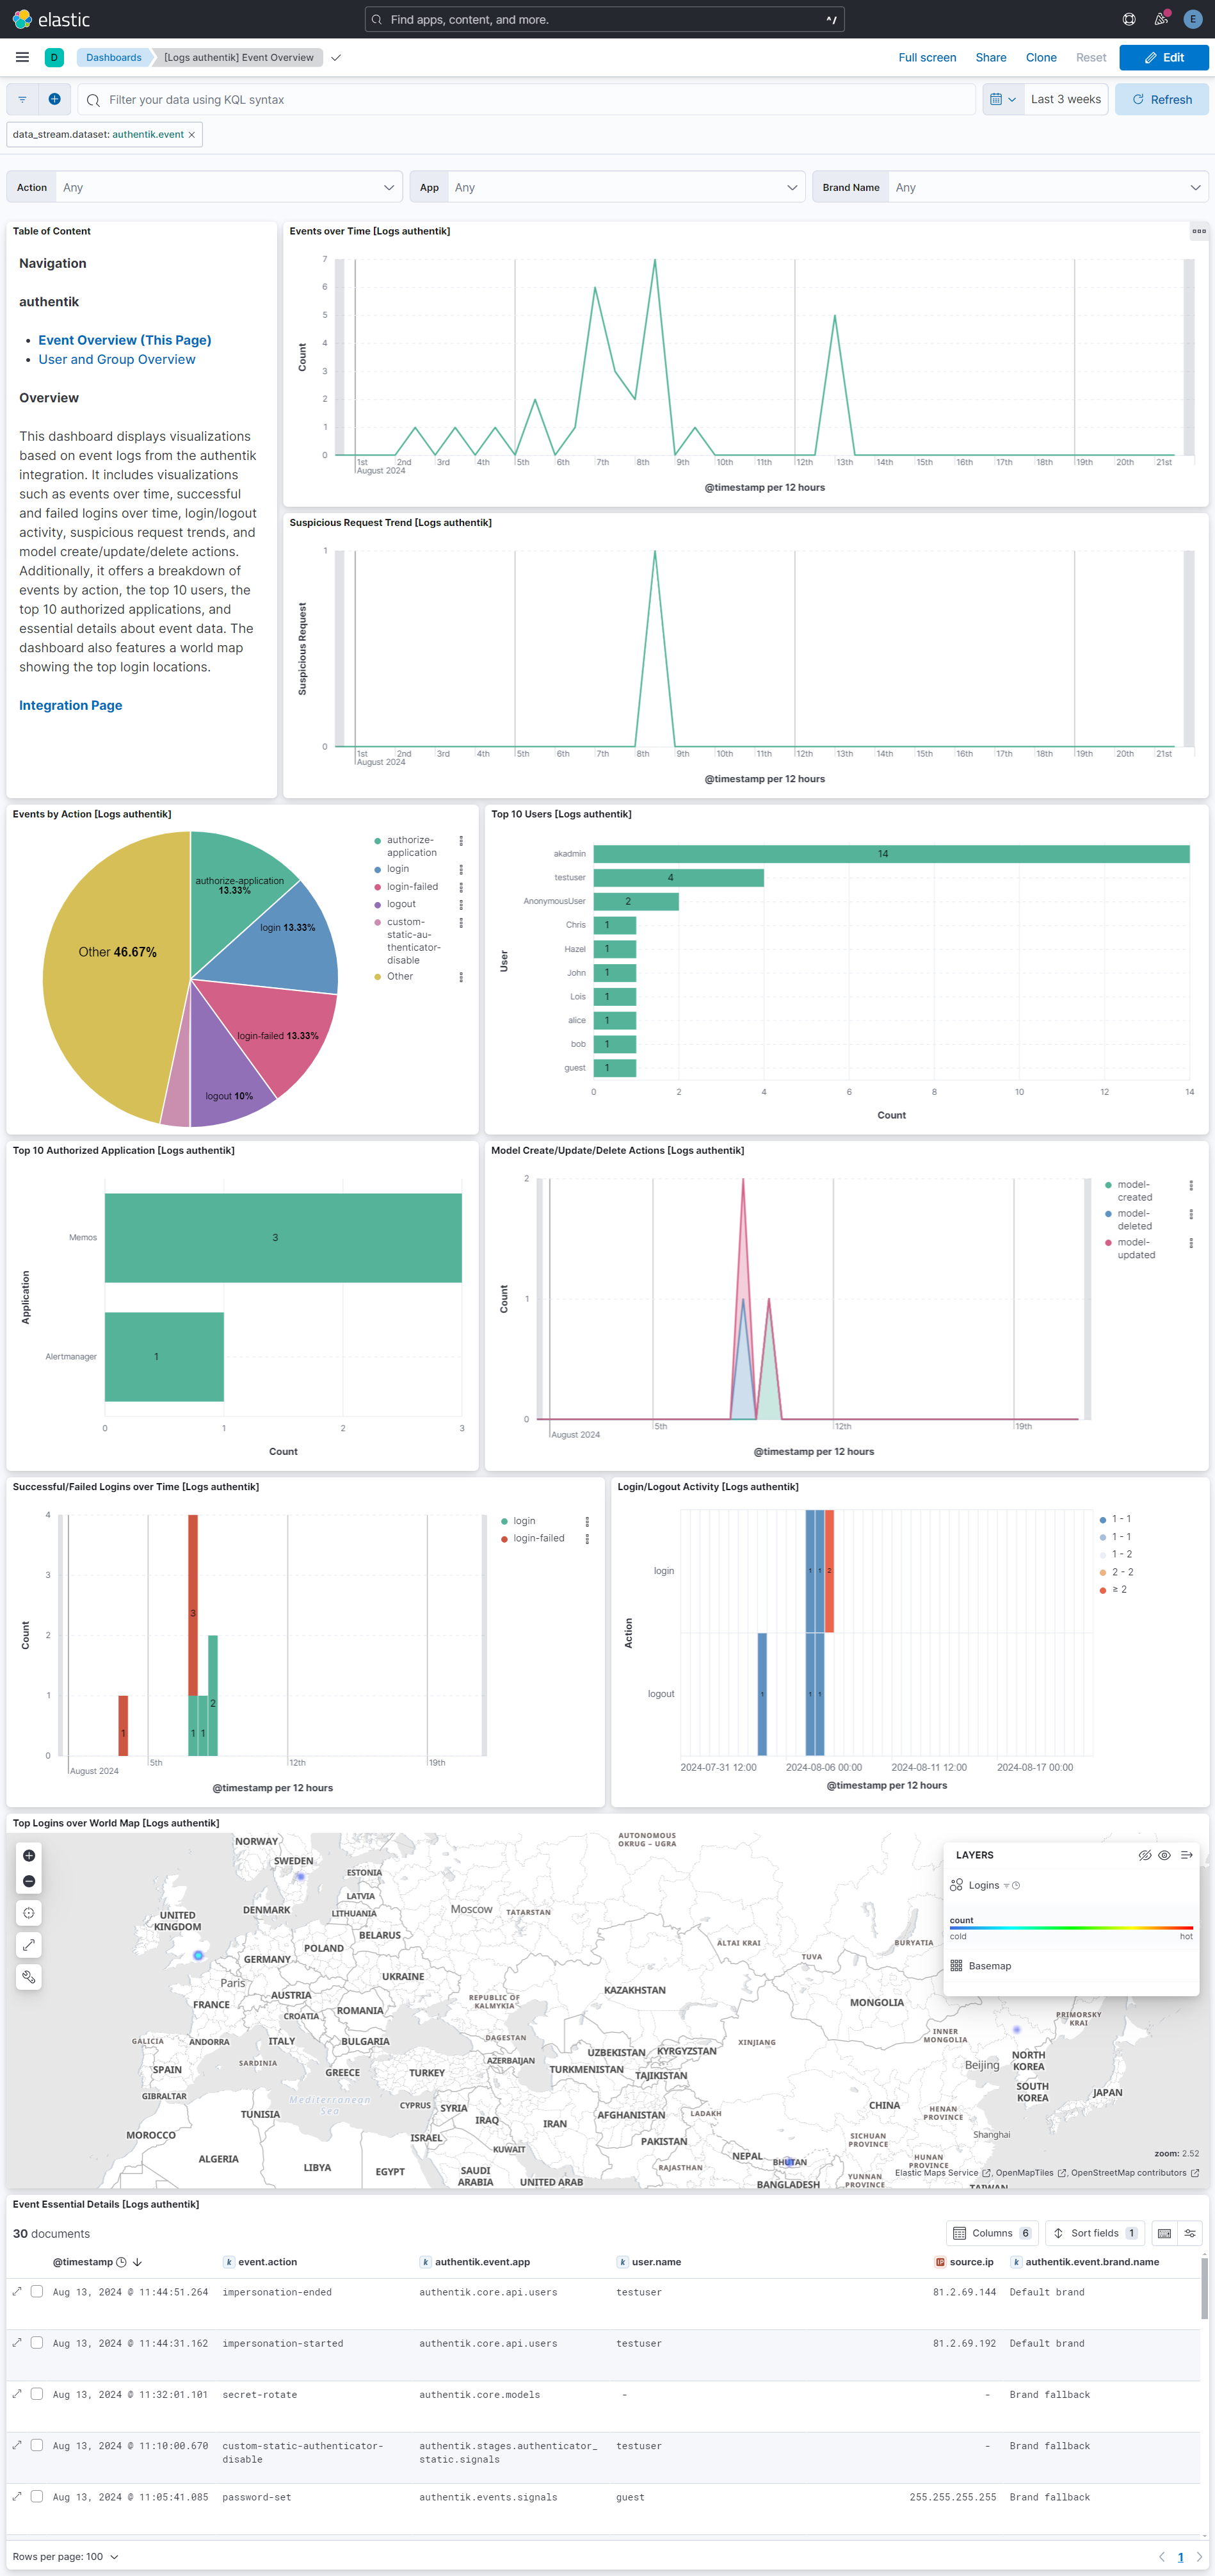Viewport: 1215px width, 2576px height.
Task: Add a new filter with plus icon
Action: (55, 99)
